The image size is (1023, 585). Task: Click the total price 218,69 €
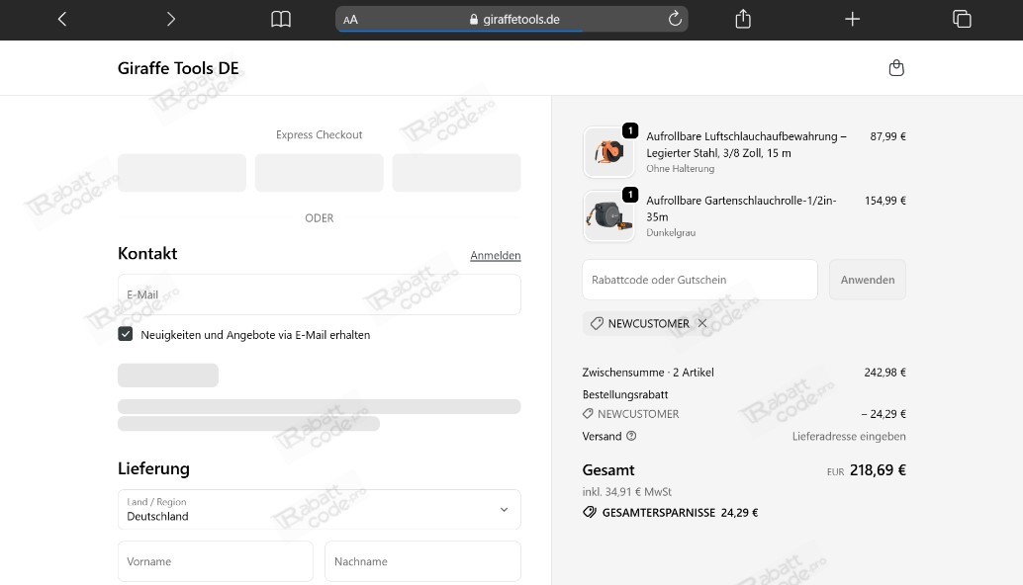(x=878, y=470)
